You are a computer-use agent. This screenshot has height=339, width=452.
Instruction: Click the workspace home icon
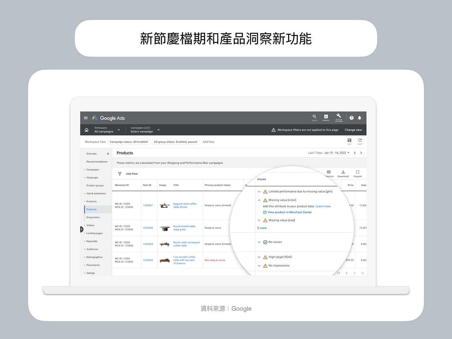87,130
